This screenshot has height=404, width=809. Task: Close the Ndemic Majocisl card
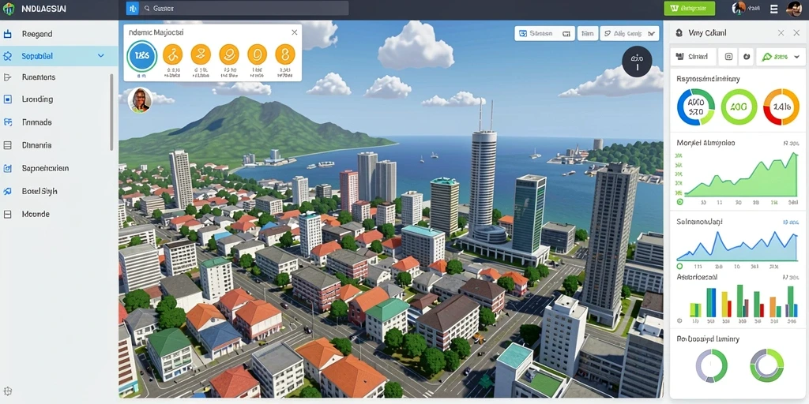(294, 32)
